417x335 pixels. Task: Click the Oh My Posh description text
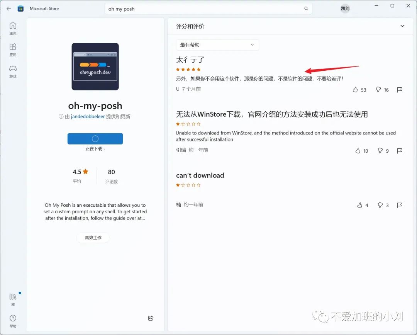pyautogui.click(x=95, y=211)
